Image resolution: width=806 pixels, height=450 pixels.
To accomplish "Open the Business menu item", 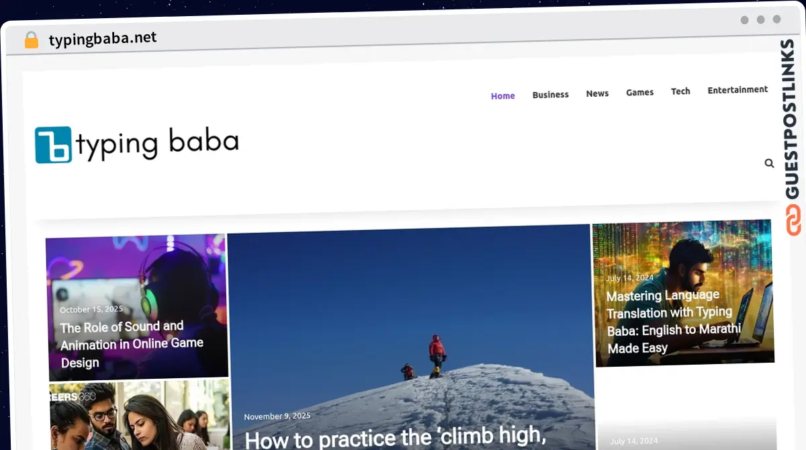I will click(550, 95).
